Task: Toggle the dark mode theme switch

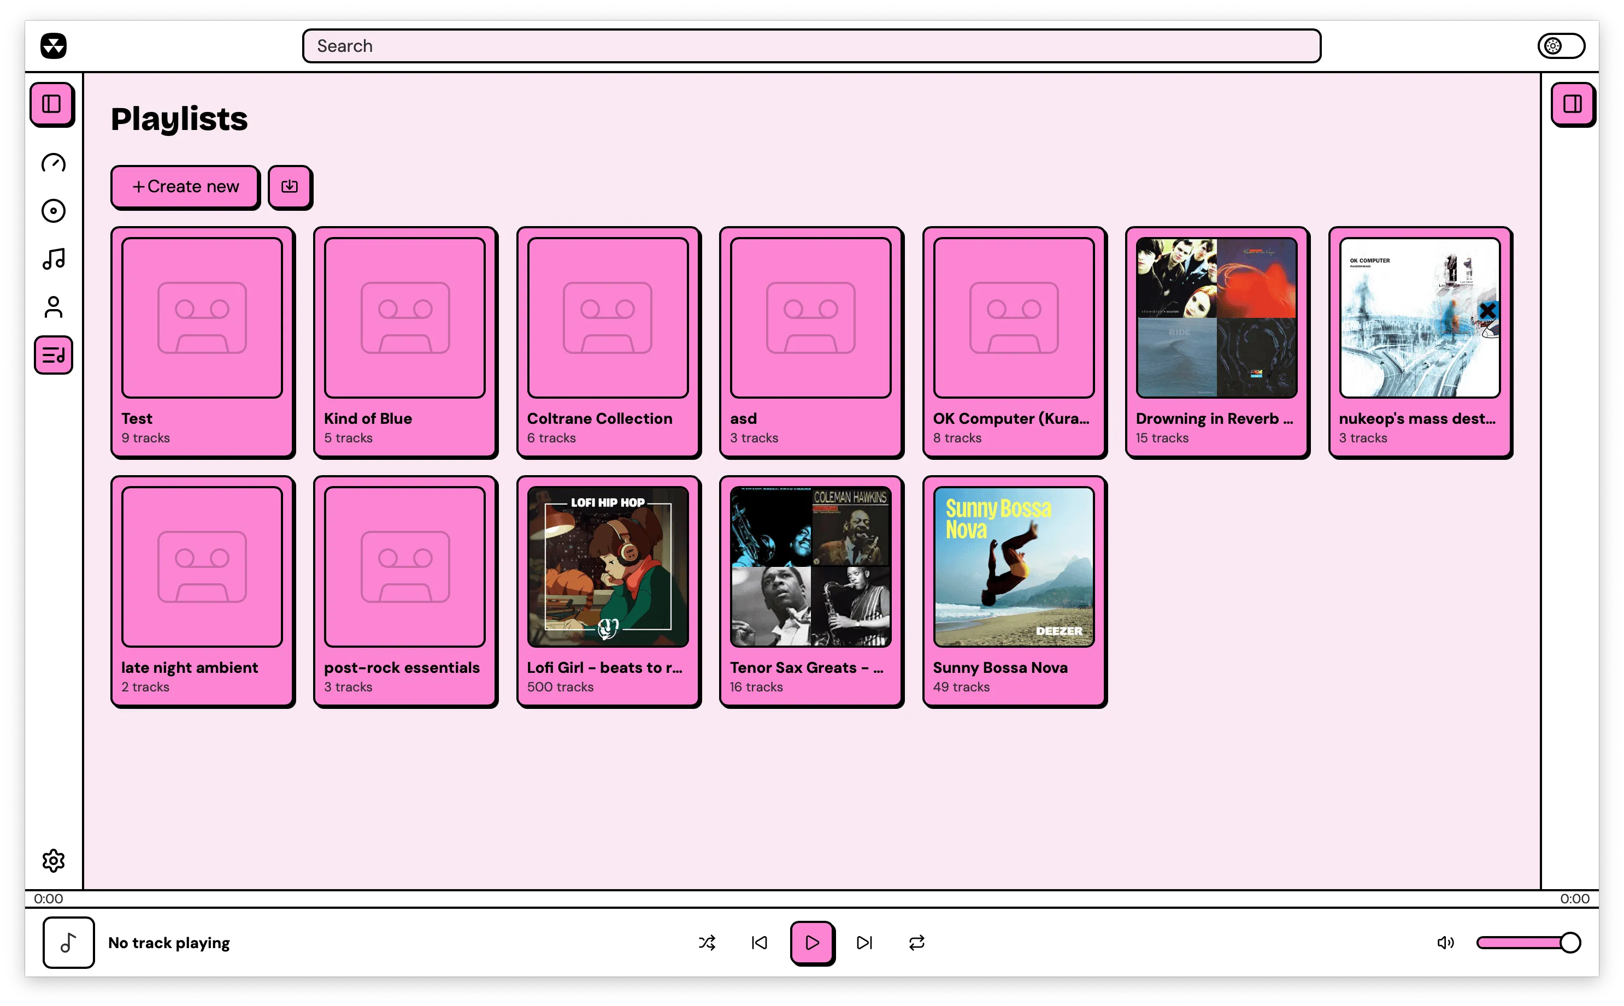Action: tap(1561, 46)
